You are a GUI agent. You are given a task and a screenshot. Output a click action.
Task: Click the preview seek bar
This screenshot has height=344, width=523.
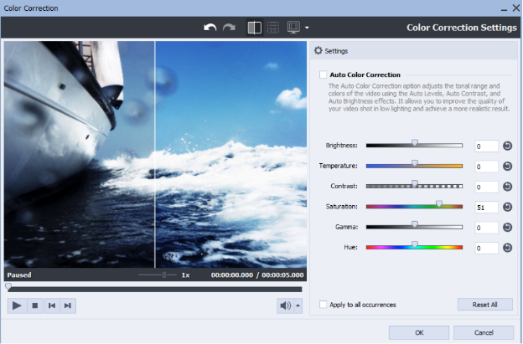(155, 290)
